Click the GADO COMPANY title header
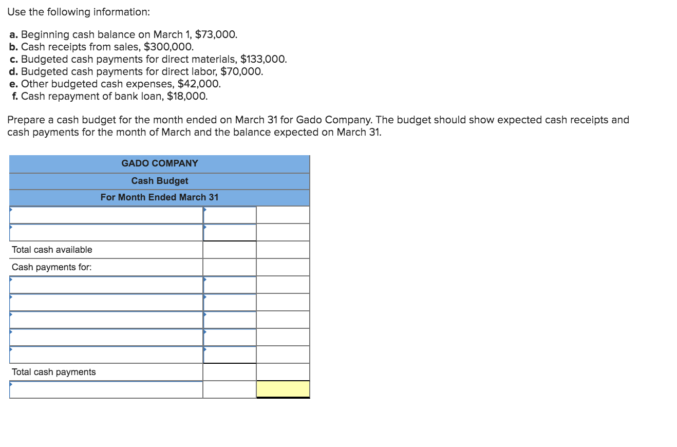Viewport: 677px width, 447px height. click(x=159, y=163)
